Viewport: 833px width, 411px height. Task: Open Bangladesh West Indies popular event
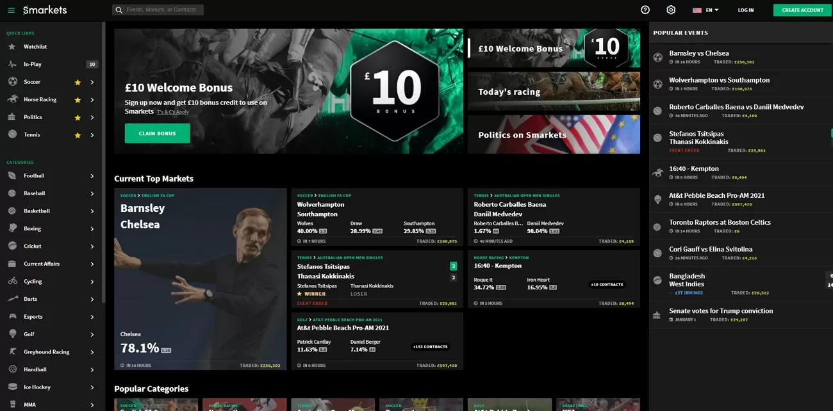tap(741, 284)
